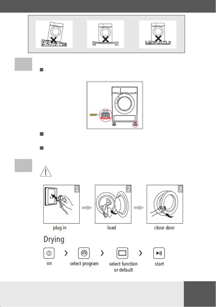Click the chevron after the 'on' icon
This screenshot has width=216, height=307.
point(66,253)
